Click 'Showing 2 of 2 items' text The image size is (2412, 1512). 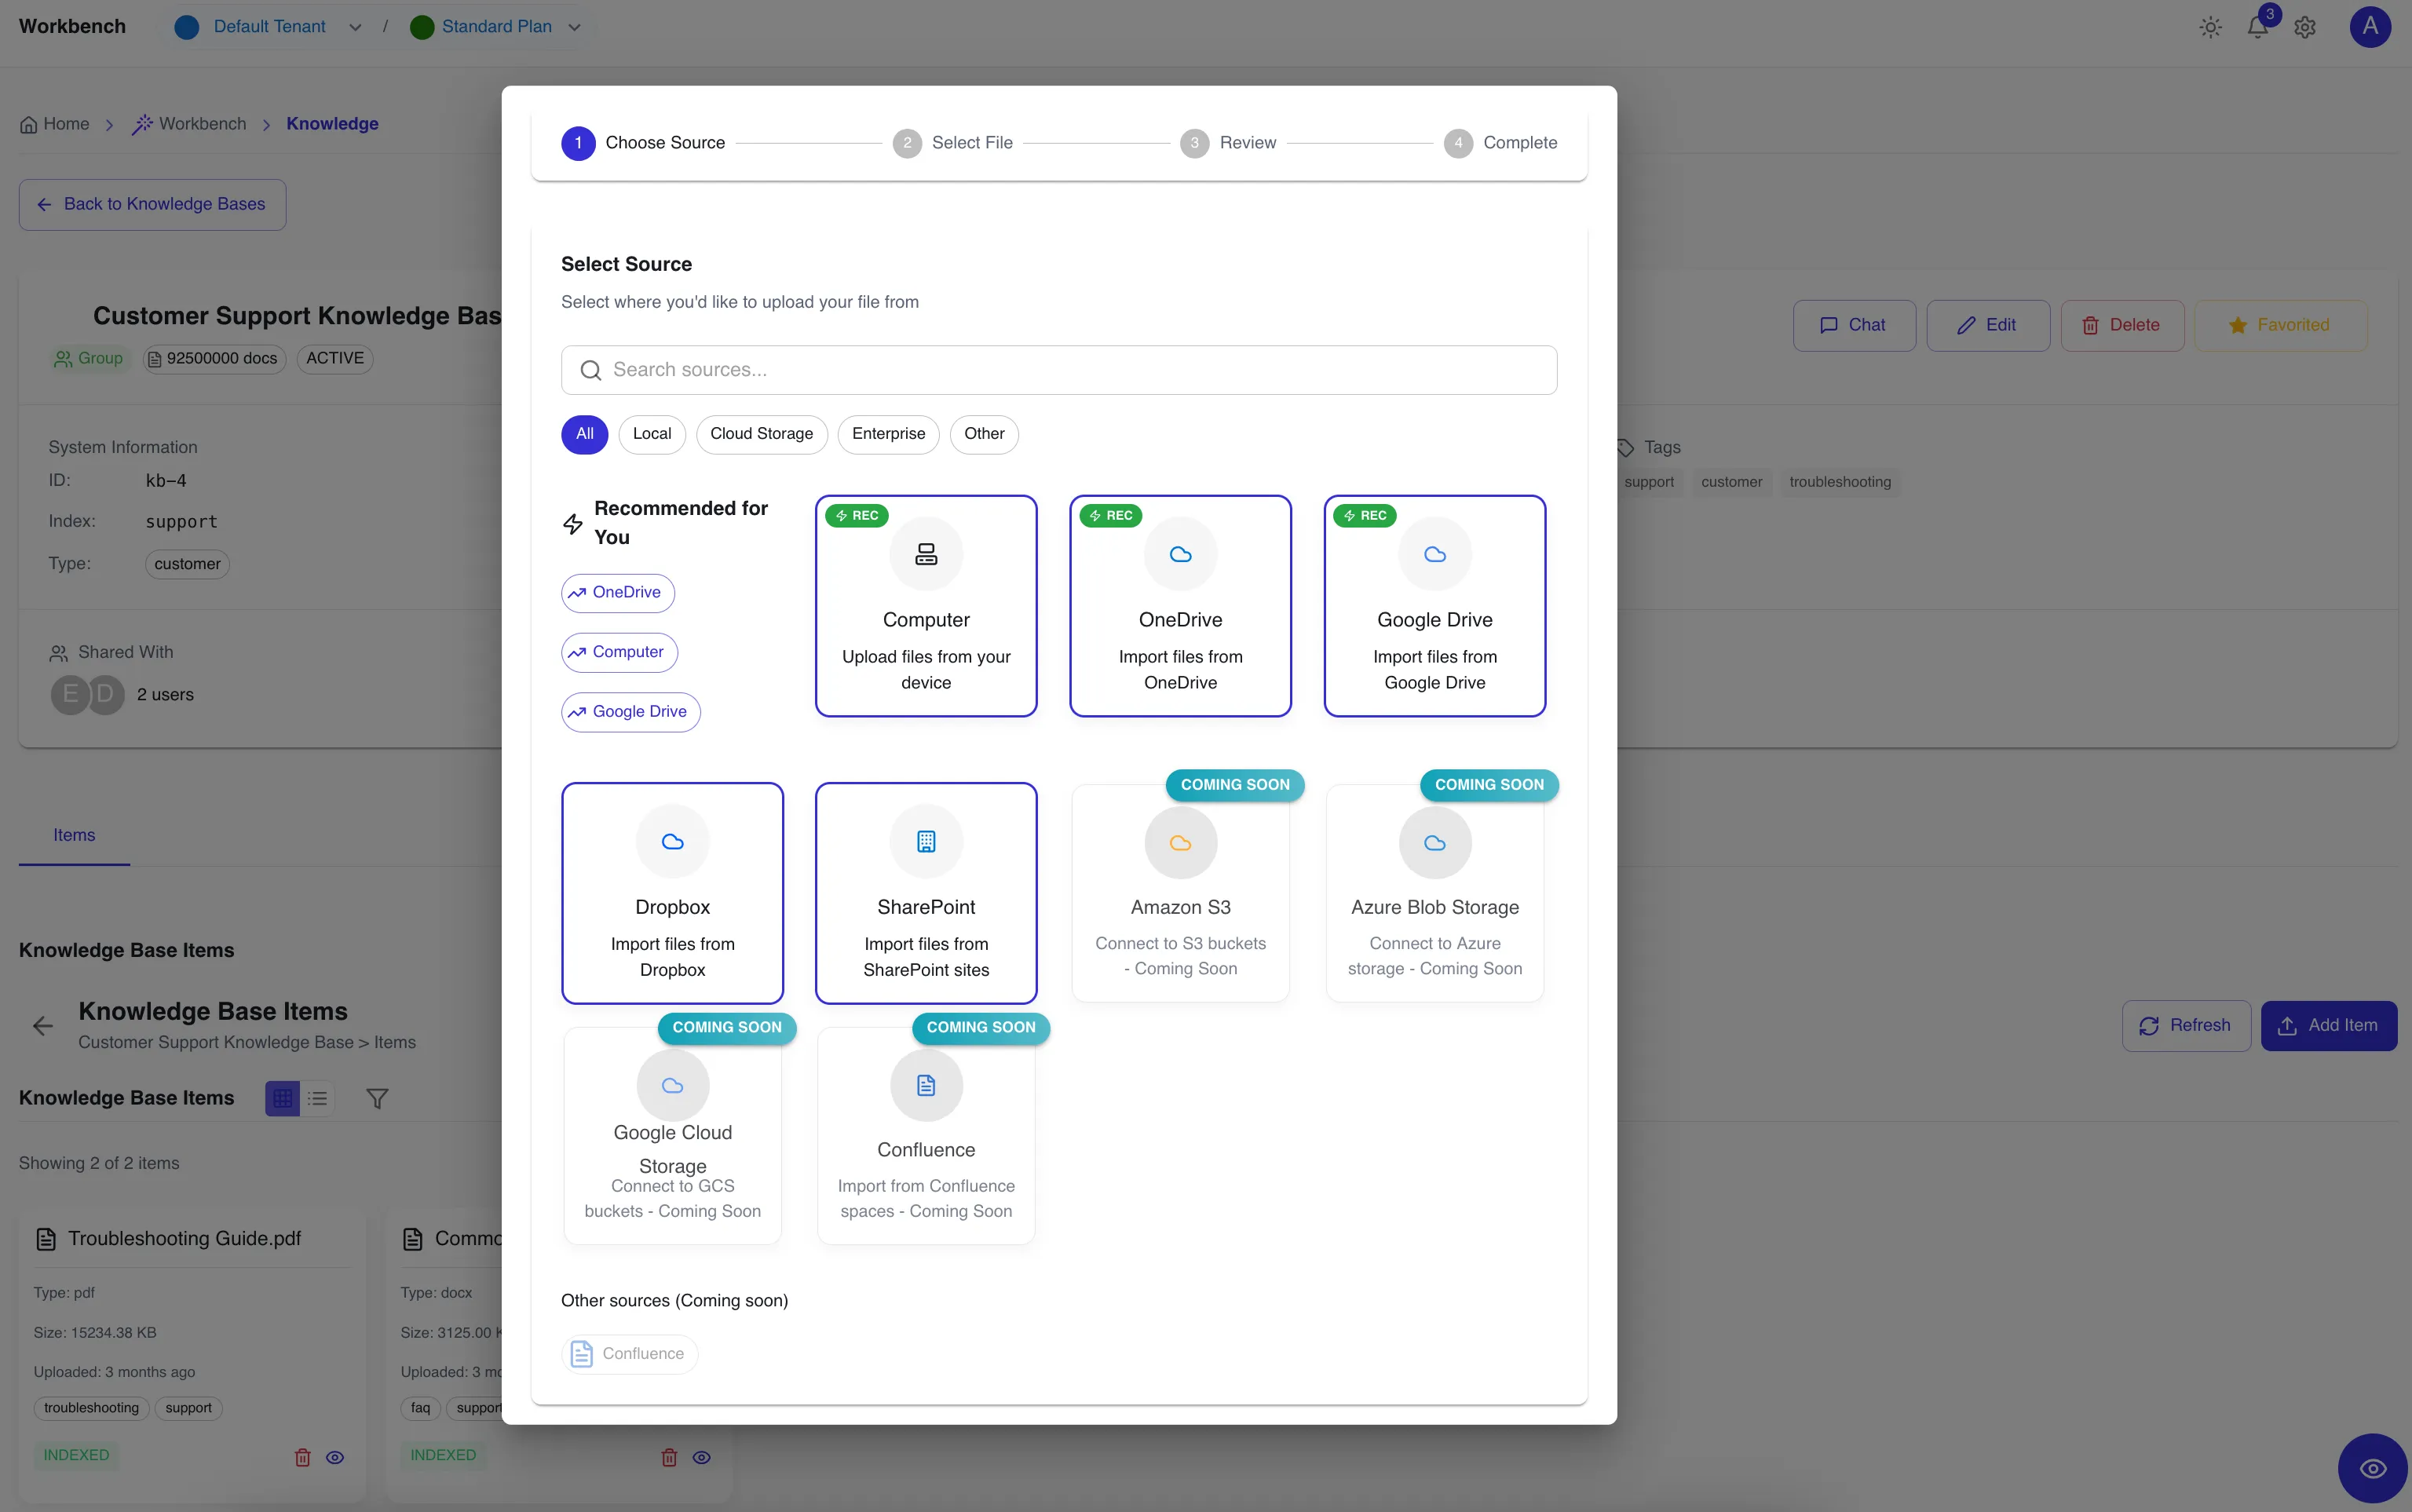(x=99, y=1164)
